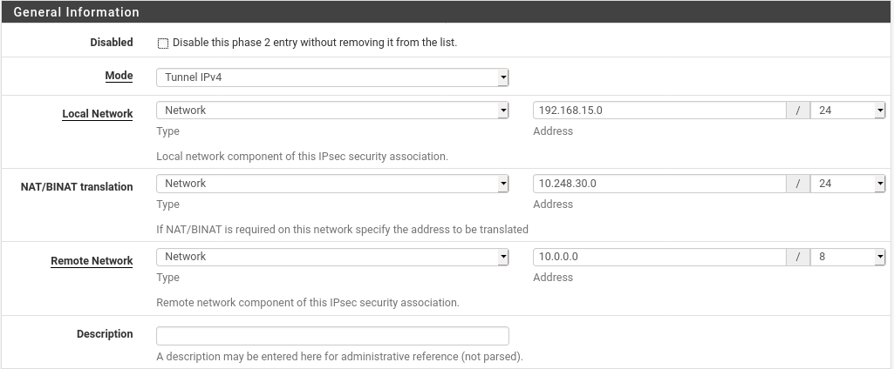This screenshot has height=369, width=894.
Task: Click the underlined Local Network label
Action: [98, 114]
